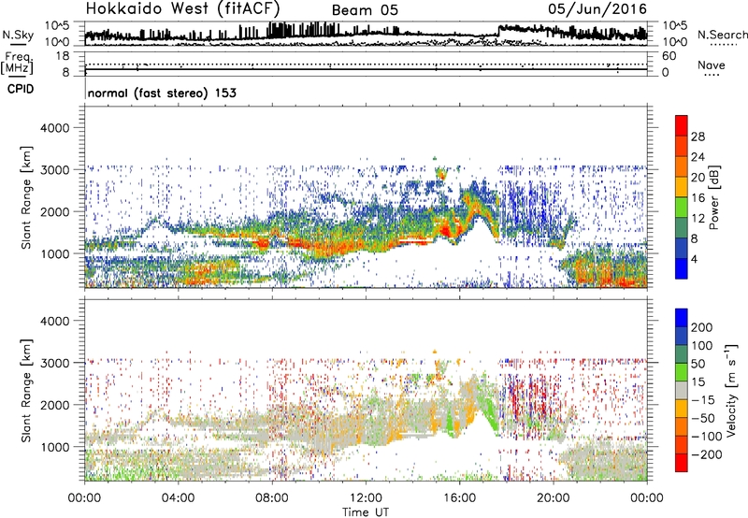This screenshot has width=748, height=518.
Task: Click the gray segment of velocity colorbar
Action: (x=682, y=390)
